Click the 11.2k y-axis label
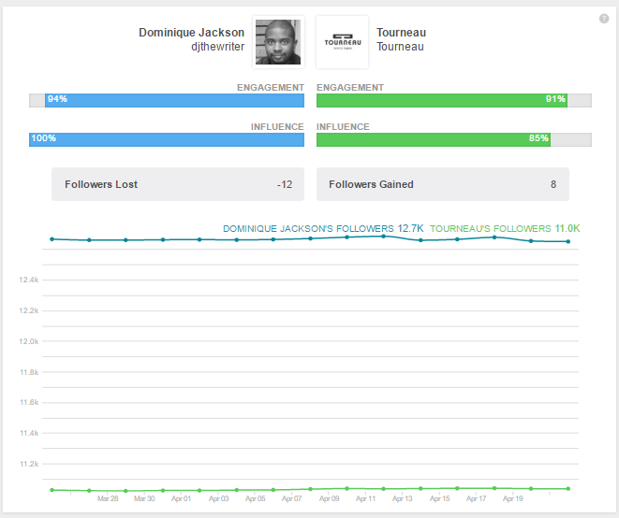 coord(29,464)
